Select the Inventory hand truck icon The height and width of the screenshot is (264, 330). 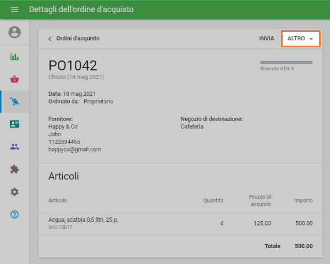tap(14, 102)
